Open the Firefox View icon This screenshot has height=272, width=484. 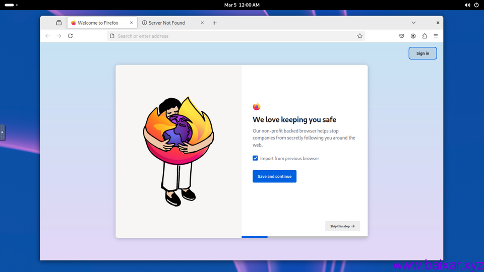tap(59, 23)
